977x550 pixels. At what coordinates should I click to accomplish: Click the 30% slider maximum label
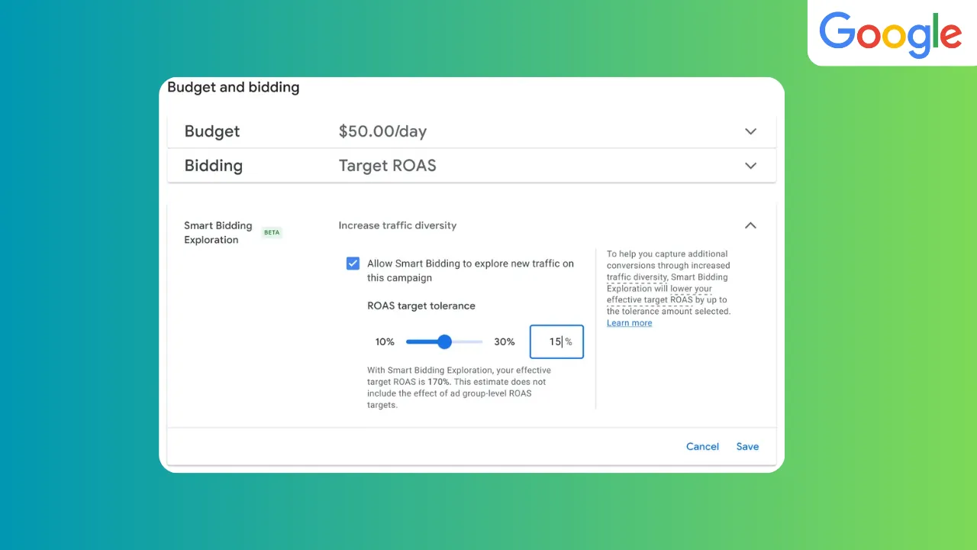tap(505, 341)
